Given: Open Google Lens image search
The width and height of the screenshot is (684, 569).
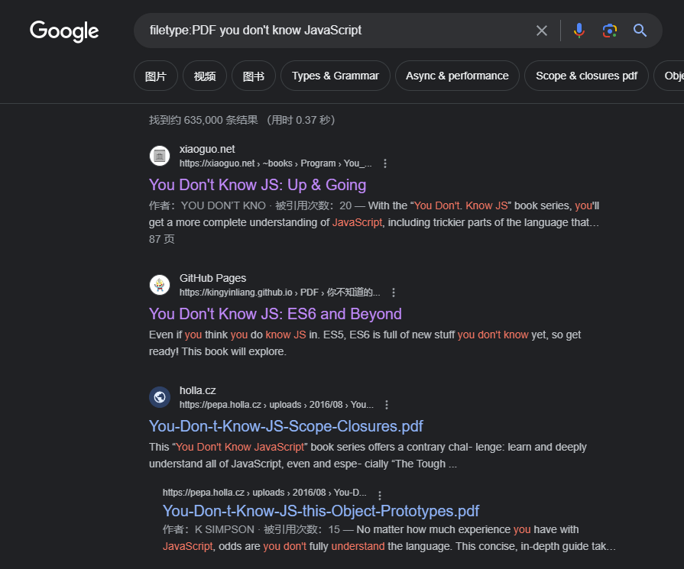Looking at the screenshot, I should (609, 31).
